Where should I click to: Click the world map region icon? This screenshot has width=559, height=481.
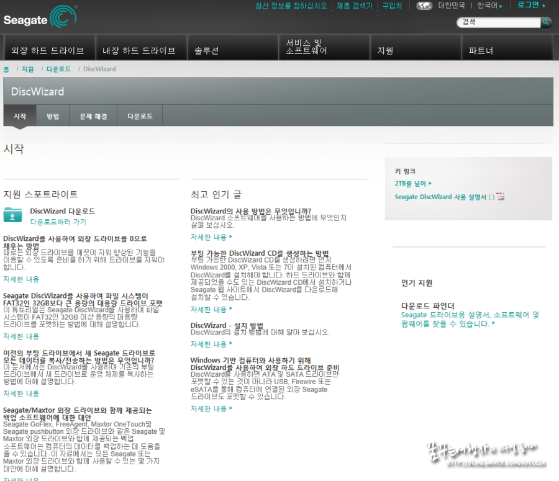[424, 6]
